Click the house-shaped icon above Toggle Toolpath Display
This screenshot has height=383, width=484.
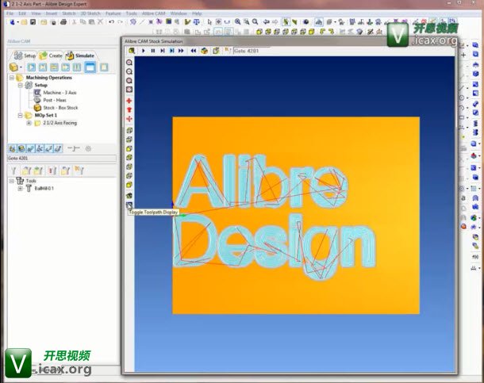point(129,196)
